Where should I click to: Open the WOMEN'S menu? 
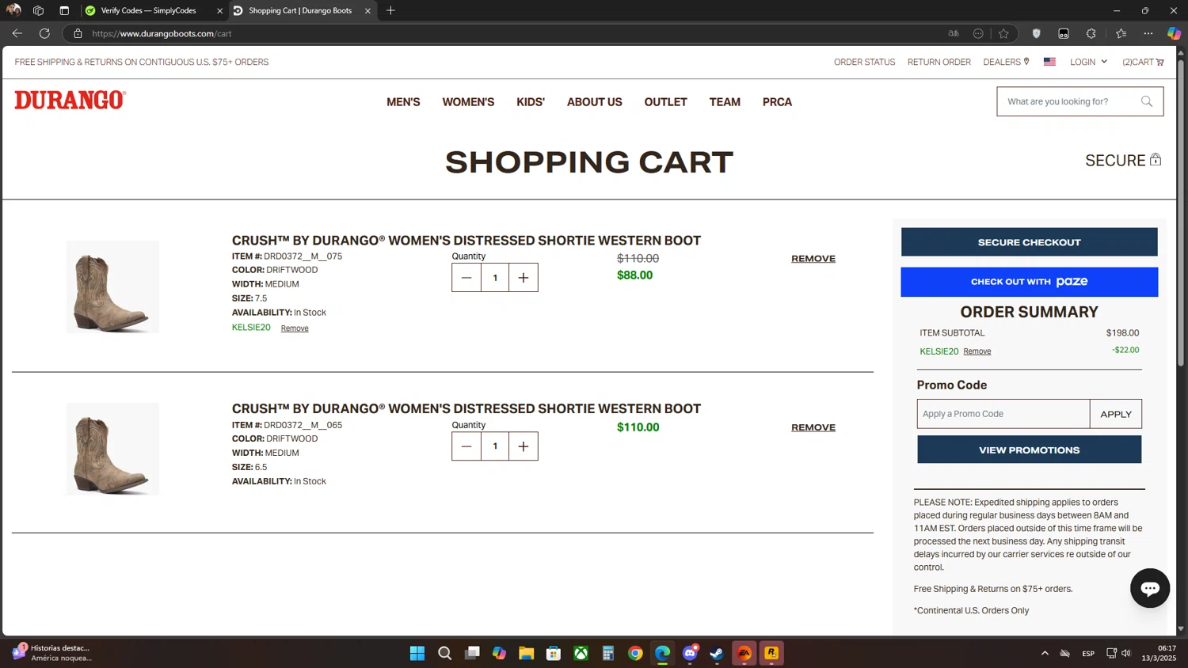[468, 102]
